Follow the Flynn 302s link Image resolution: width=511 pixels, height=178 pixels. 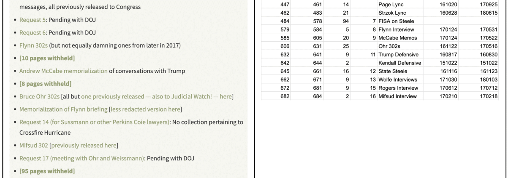click(x=34, y=45)
